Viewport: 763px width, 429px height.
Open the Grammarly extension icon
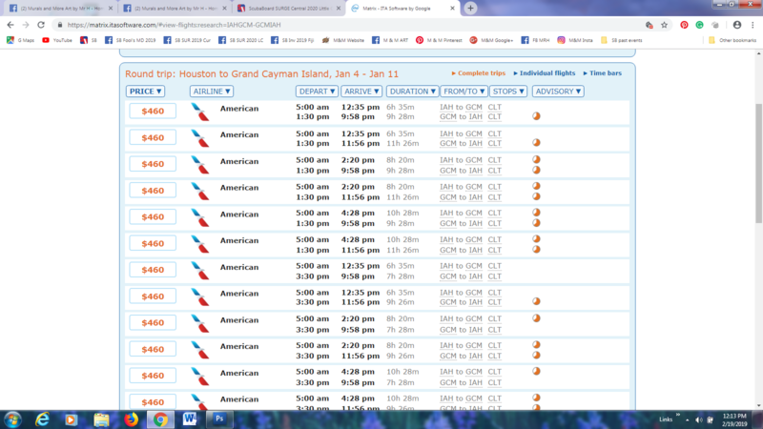[699, 25]
